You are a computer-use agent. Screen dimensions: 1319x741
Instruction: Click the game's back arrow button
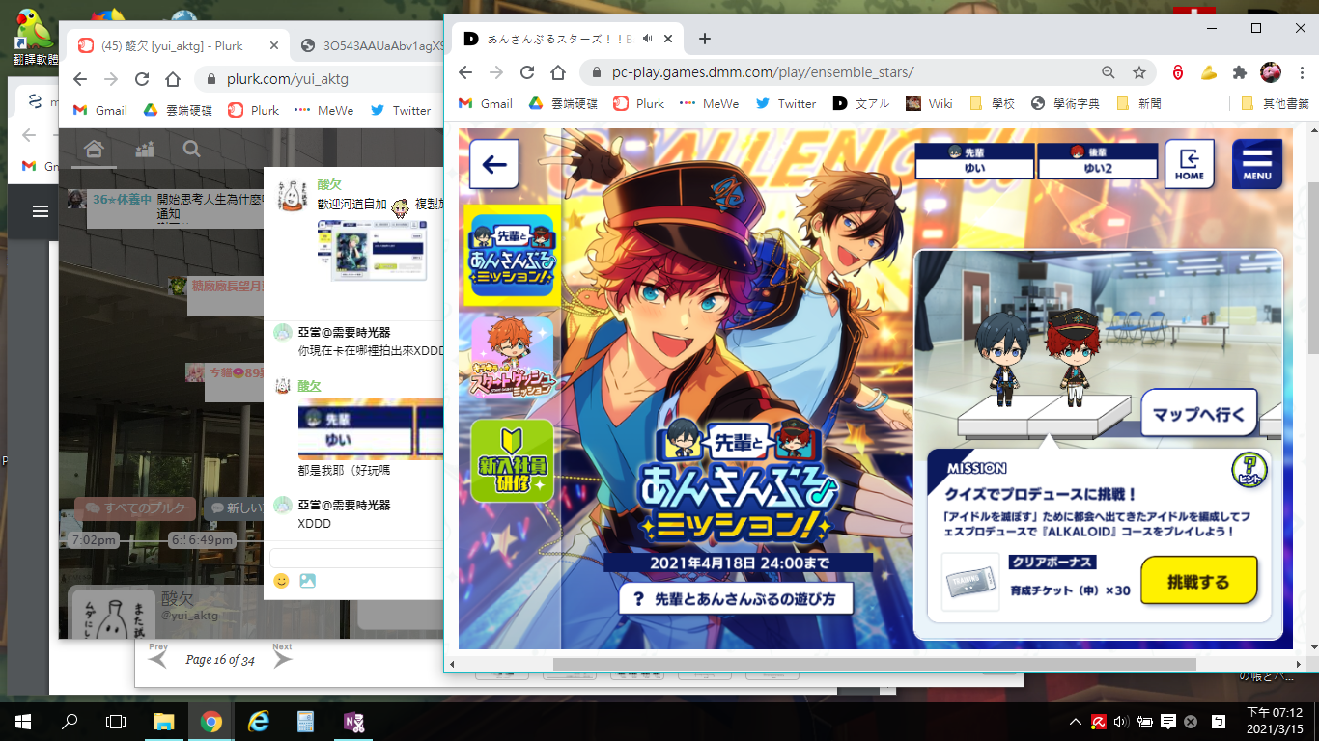(494, 164)
